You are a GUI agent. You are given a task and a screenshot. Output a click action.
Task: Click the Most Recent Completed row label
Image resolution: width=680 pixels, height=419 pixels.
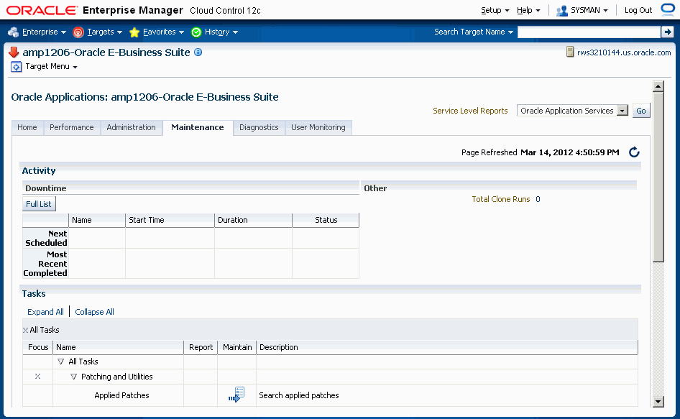pos(45,264)
